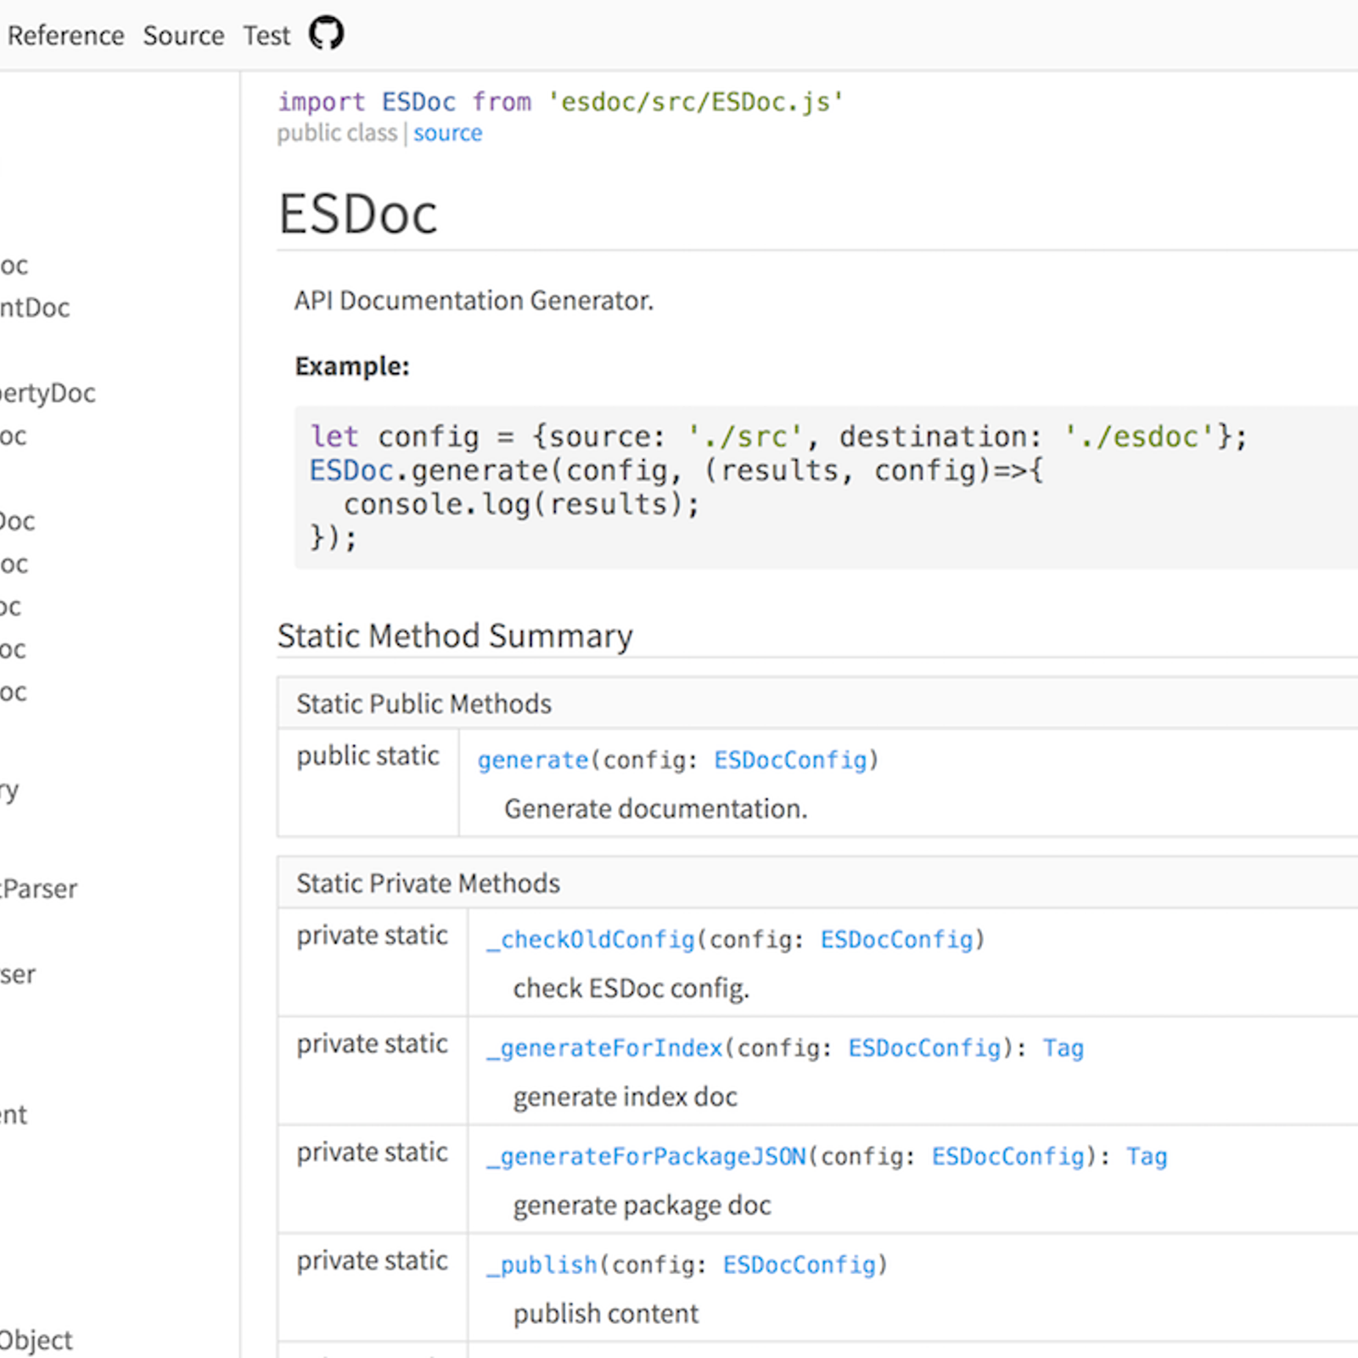
Task: Click ESDocConfig type in _generateForIndex row
Action: [924, 1048]
